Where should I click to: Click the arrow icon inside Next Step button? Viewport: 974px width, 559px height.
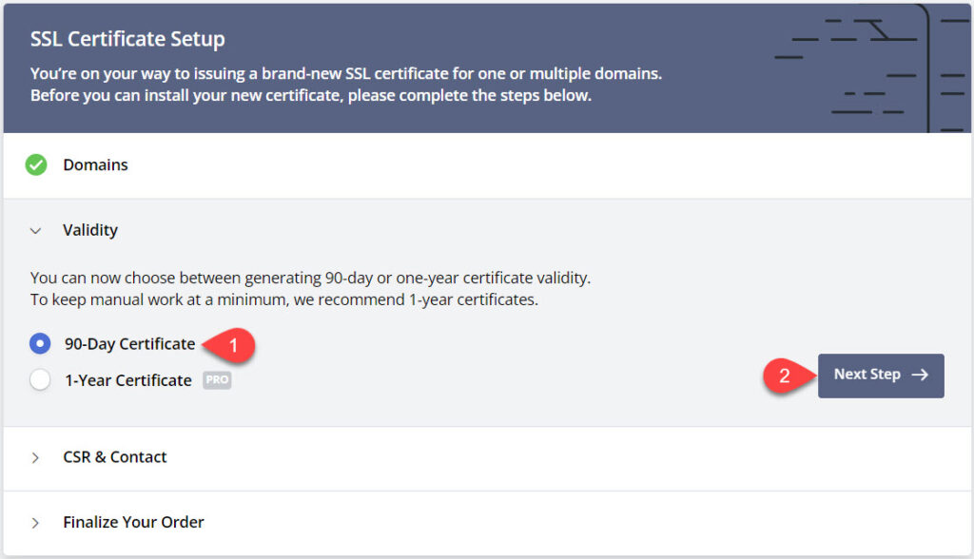(920, 375)
